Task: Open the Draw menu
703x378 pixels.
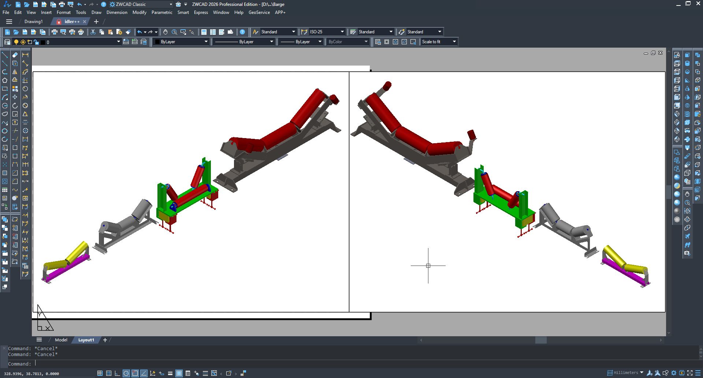Action: (x=96, y=12)
